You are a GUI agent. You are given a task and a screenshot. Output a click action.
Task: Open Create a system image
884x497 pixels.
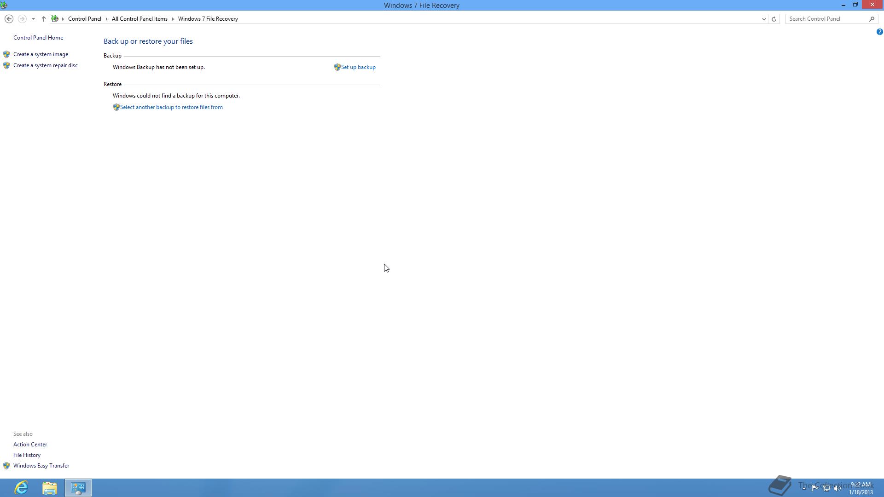41,54
